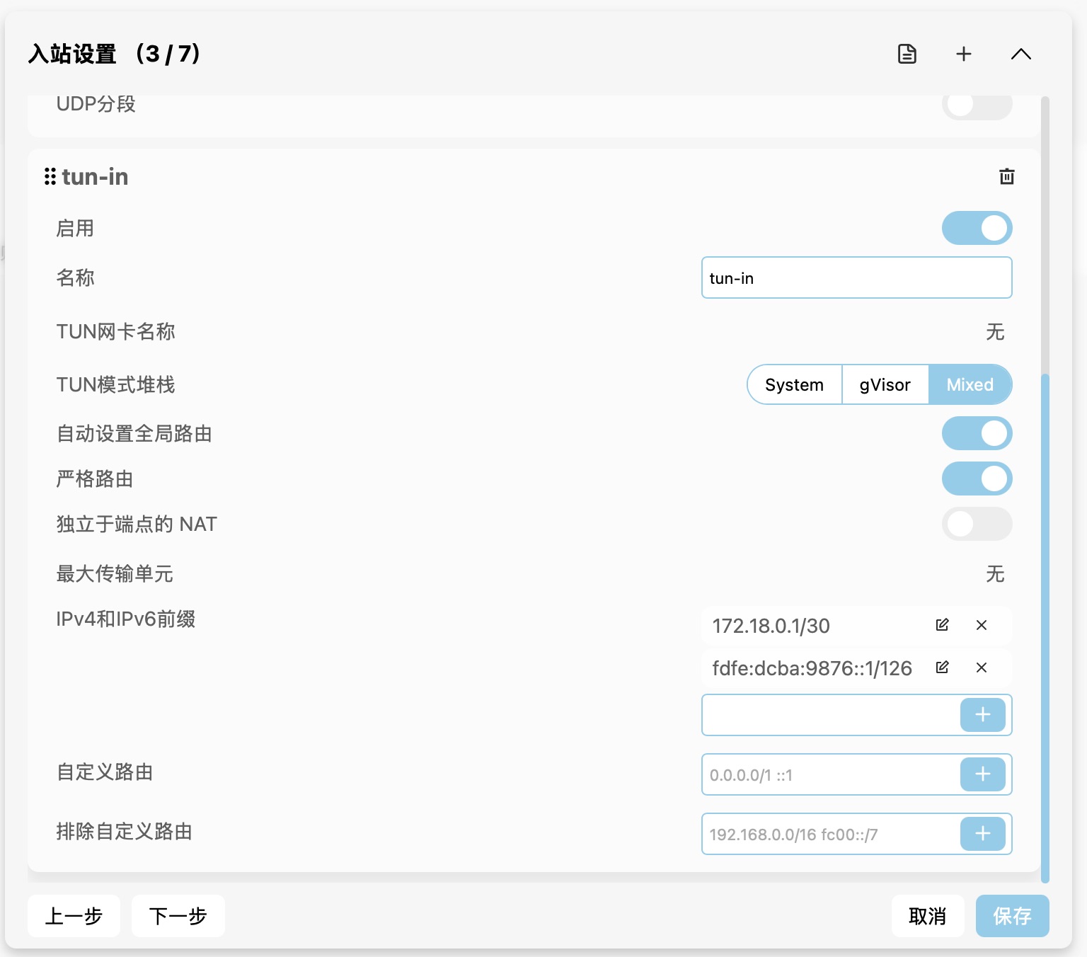Enable 独立于端点的 NAT switch

click(x=977, y=524)
